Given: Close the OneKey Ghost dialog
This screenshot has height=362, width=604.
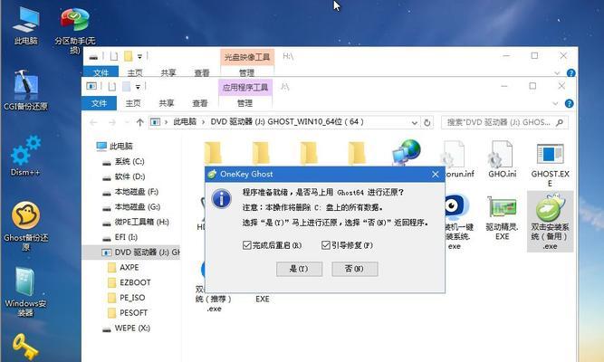Looking at the screenshot, I should [x=436, y=175].
